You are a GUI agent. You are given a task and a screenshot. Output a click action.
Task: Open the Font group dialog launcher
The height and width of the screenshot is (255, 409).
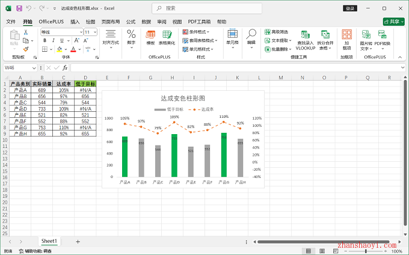pos(97,57)
